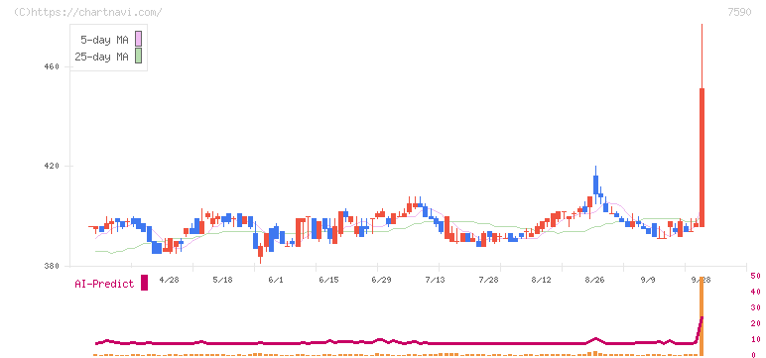The width and height of the screenshot is (766, 358).
Task: Click the 460 price axis label
Action: point(52,66)
